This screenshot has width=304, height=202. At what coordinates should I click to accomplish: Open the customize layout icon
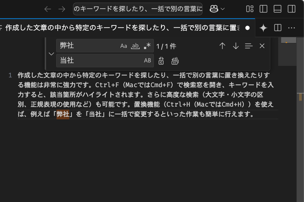[250, 9]
